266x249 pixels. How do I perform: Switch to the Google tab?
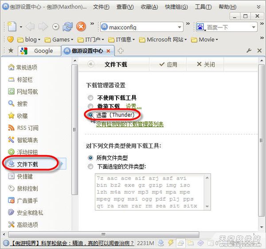point(39,51)
